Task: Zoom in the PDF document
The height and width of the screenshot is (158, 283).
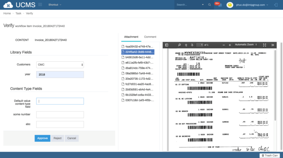Action: [x=230, y=45]
